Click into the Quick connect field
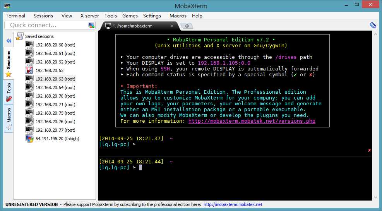 [x=46, y=25]
